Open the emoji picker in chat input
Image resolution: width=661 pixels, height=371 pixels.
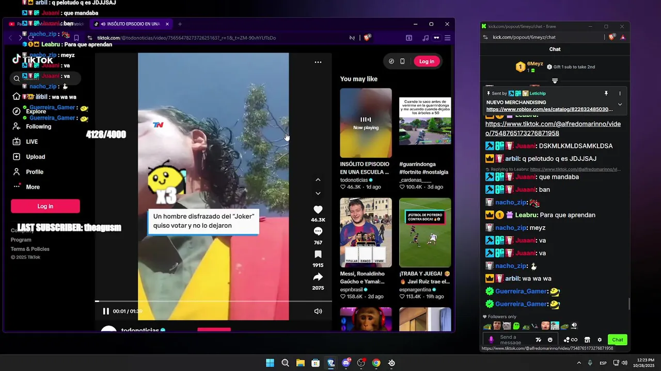coord(550,340)
